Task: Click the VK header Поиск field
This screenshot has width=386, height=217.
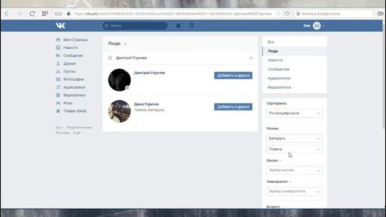Action: [135, 25]
